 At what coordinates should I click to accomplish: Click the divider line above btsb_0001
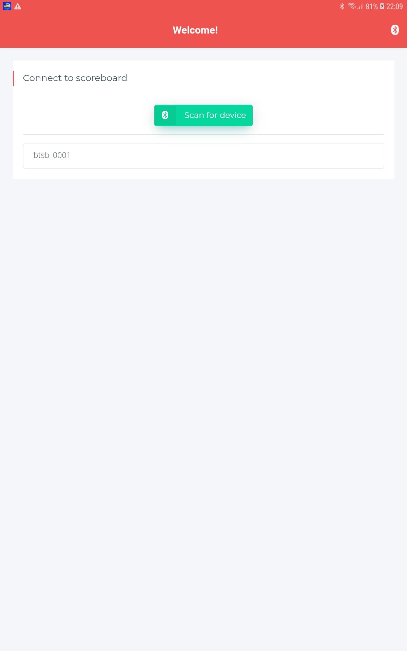click(203, 135)
